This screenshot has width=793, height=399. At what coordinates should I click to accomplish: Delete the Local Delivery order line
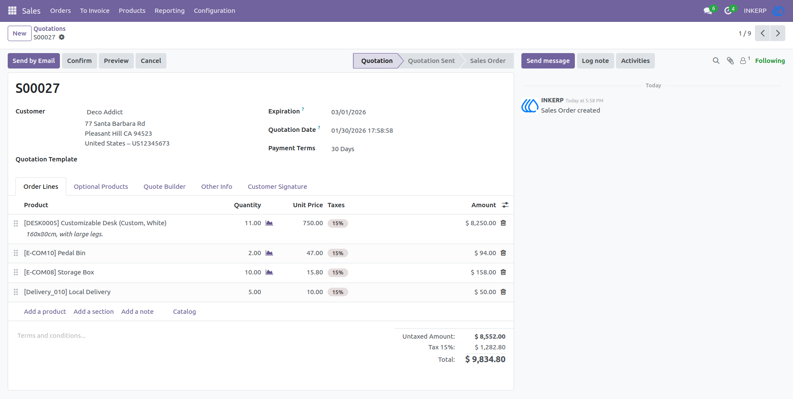click(x=503, y=292)
